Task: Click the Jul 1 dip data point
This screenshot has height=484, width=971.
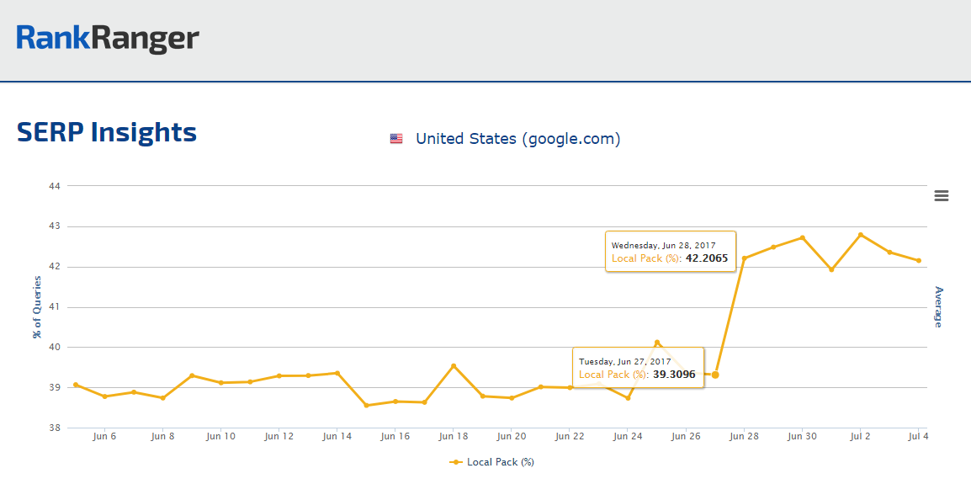Action: tap(831, 269)
